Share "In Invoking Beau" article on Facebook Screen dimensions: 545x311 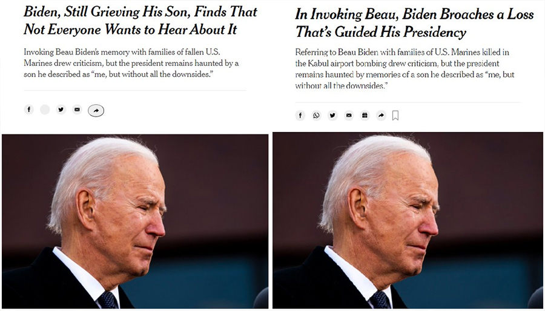coord(300,116)
